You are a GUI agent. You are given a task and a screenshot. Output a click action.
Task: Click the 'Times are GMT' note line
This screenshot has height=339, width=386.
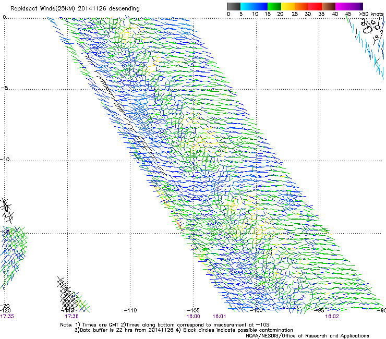pyautogui.click(x=165, y=325)
